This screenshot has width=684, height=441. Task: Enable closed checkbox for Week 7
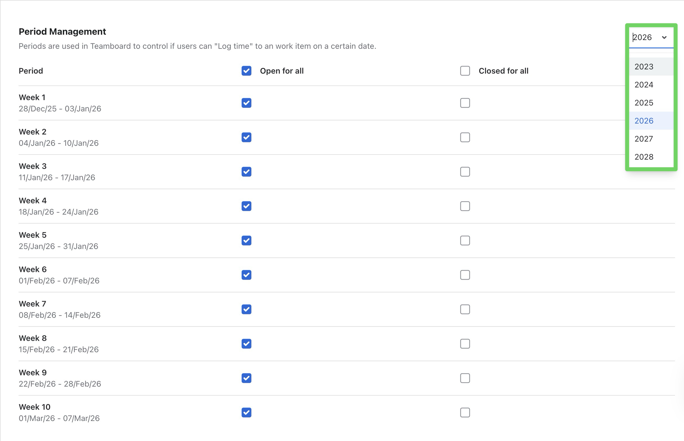[x=465, y=309]
